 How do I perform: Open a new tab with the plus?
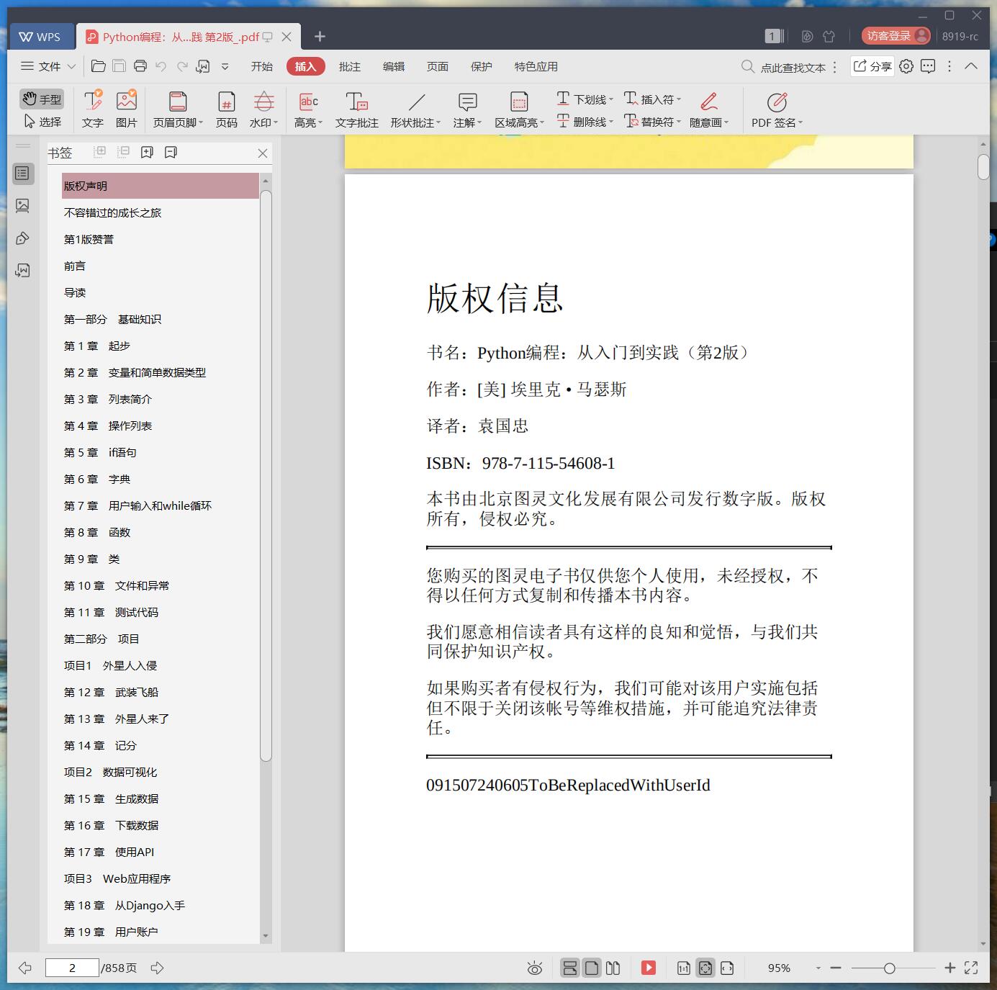[320, 36]
